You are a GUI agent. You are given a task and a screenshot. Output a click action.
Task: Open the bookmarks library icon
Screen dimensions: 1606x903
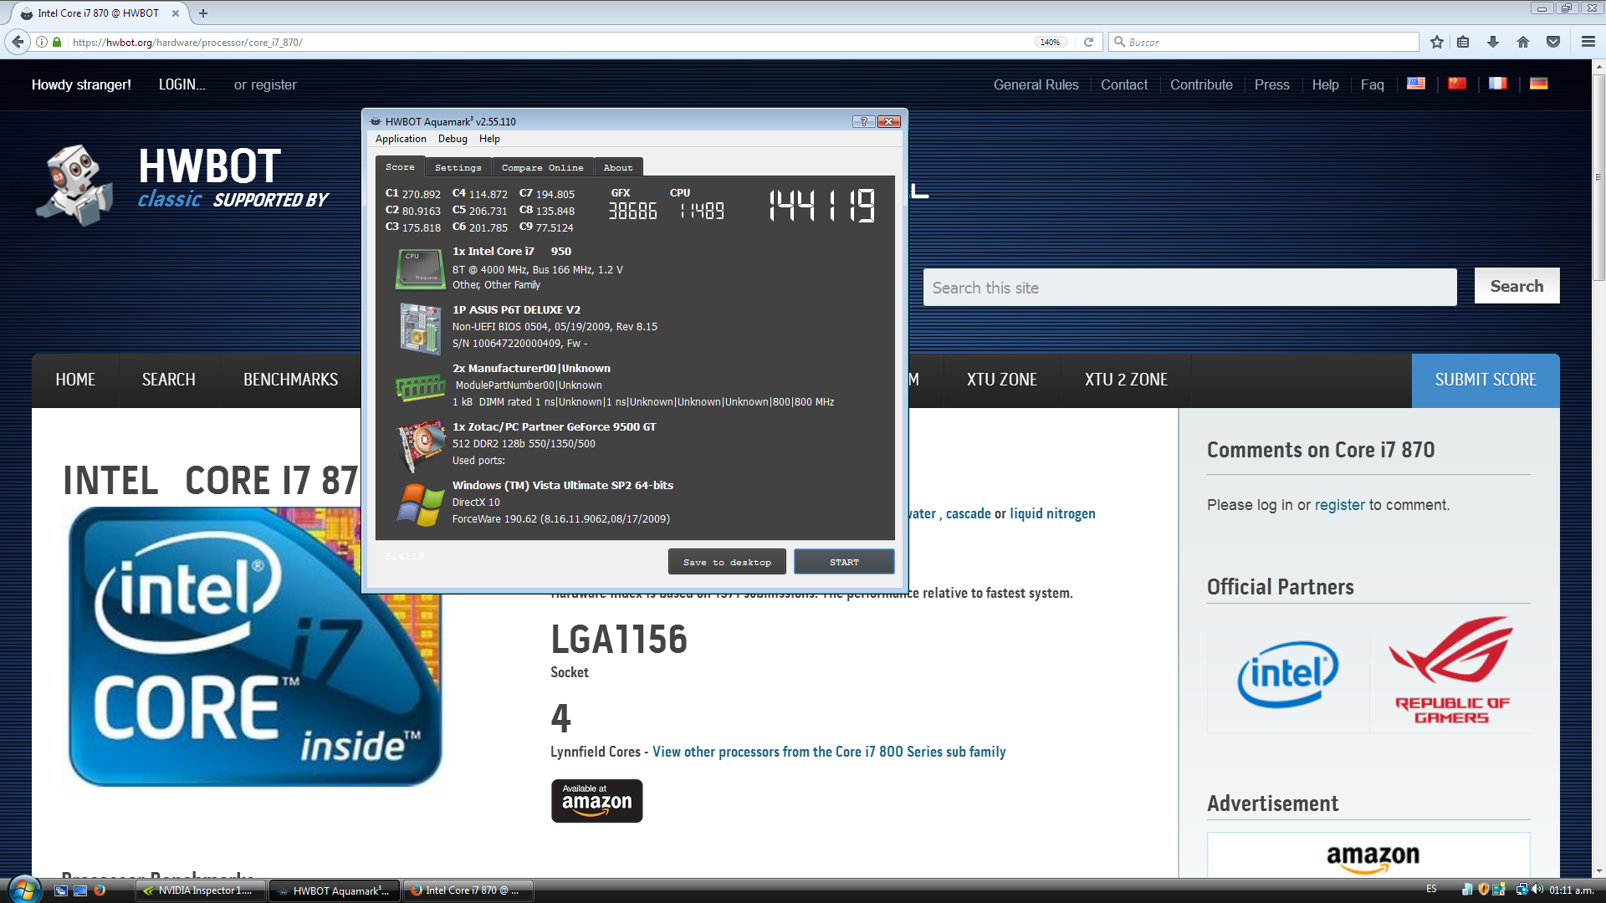[1463, 42]
